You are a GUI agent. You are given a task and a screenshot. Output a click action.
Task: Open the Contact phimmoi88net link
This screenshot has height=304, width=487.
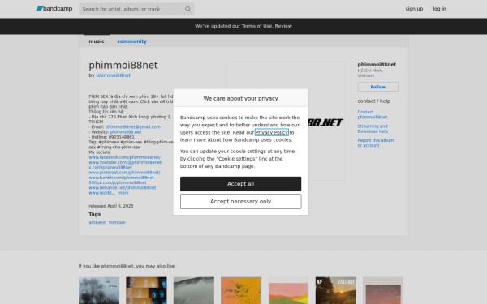pos(372,114)
